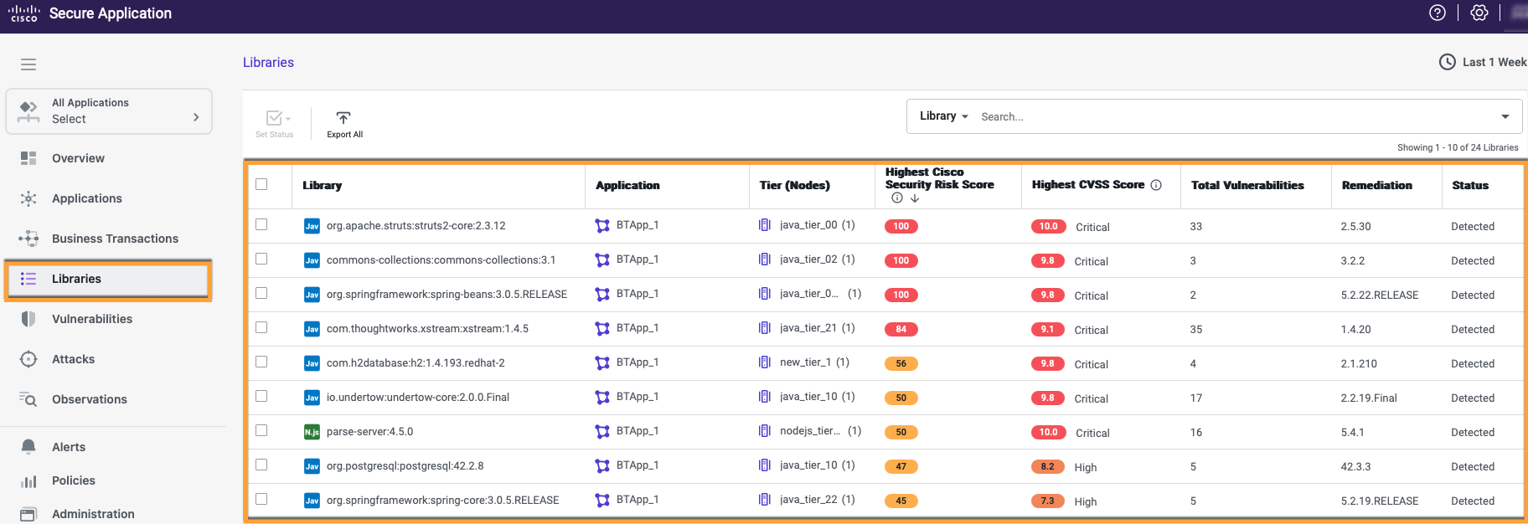
Task: Check the commons-collections row checkbox
Action: (x=261, y=259)
